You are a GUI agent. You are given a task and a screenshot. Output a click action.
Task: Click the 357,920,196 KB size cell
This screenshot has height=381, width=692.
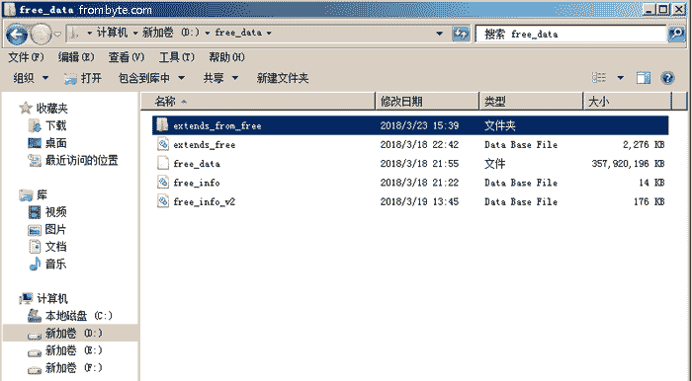click(x=628, y=164)
